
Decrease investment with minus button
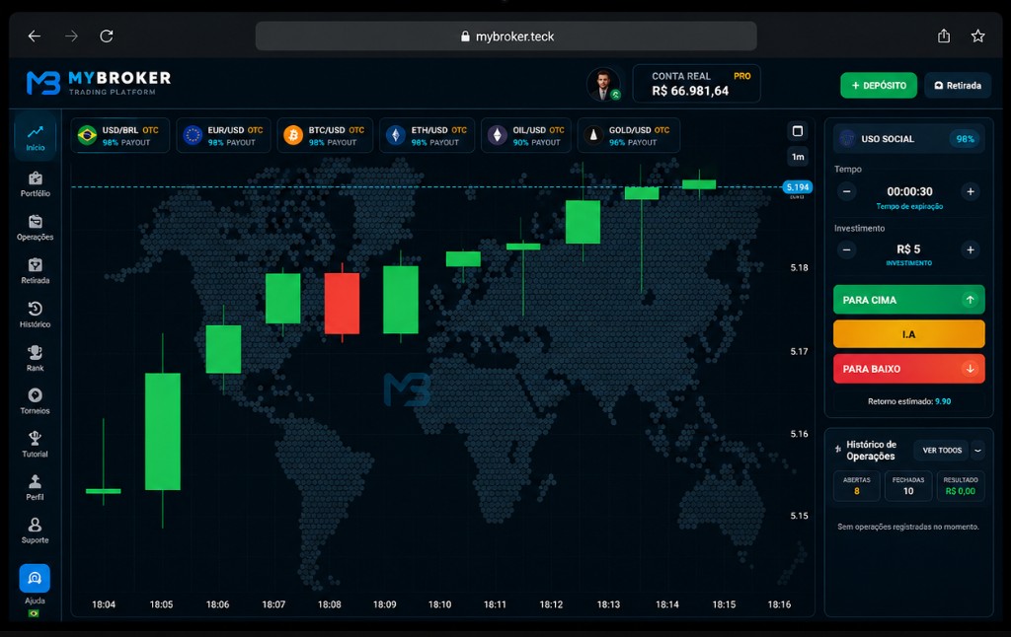tap(846, 249)
